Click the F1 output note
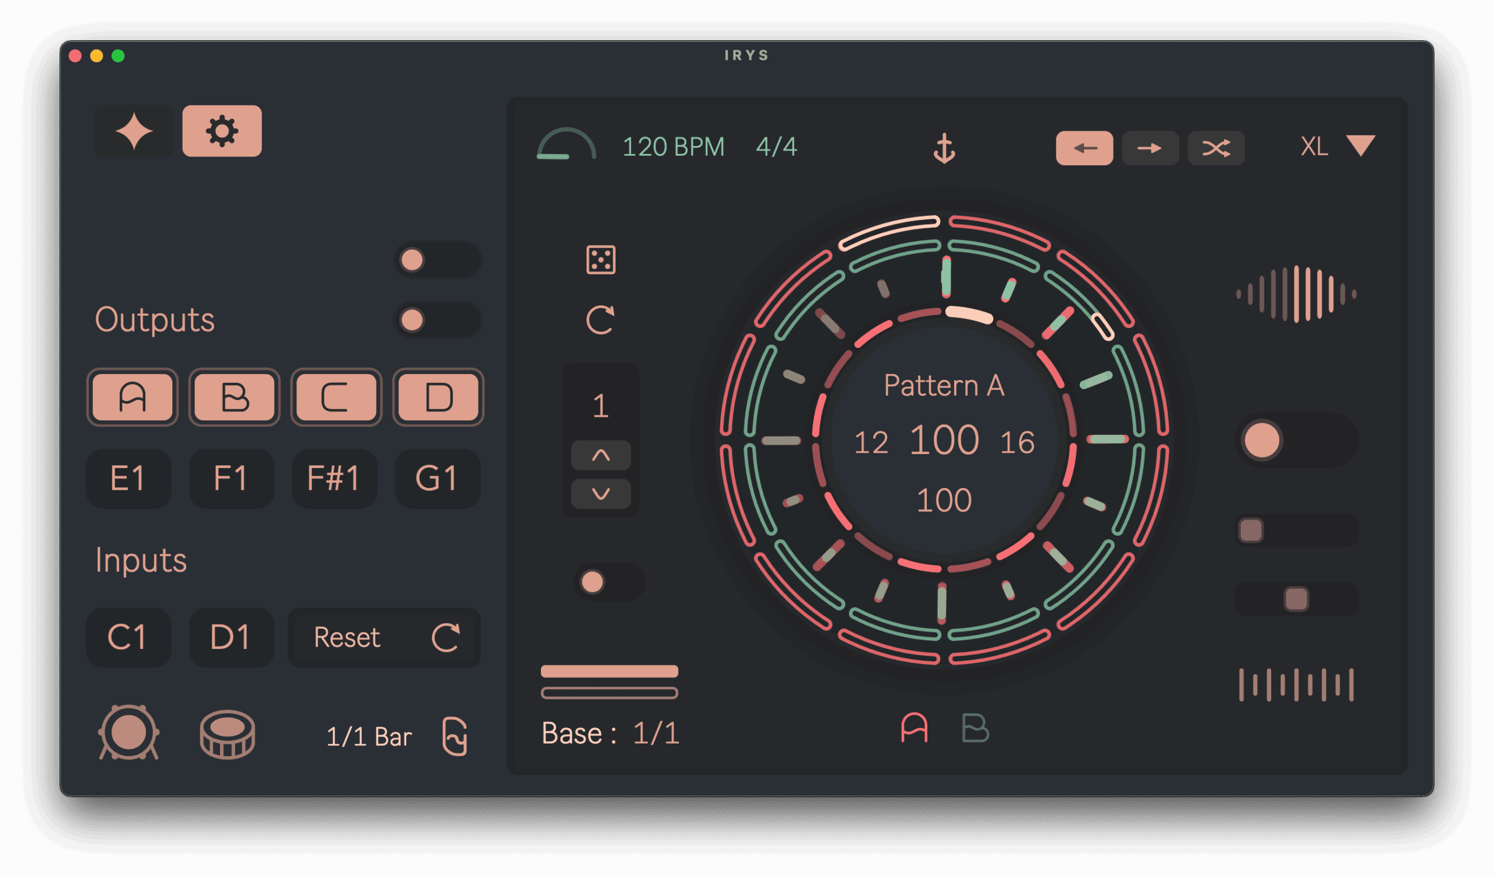This screenshot has height=876, width=1494. coord(232,479)
